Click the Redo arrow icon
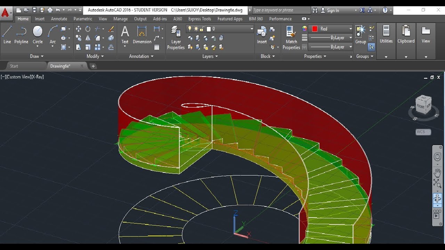Image resolution: width=445 pixels, height=250 pixels. [x=70, y=10]
